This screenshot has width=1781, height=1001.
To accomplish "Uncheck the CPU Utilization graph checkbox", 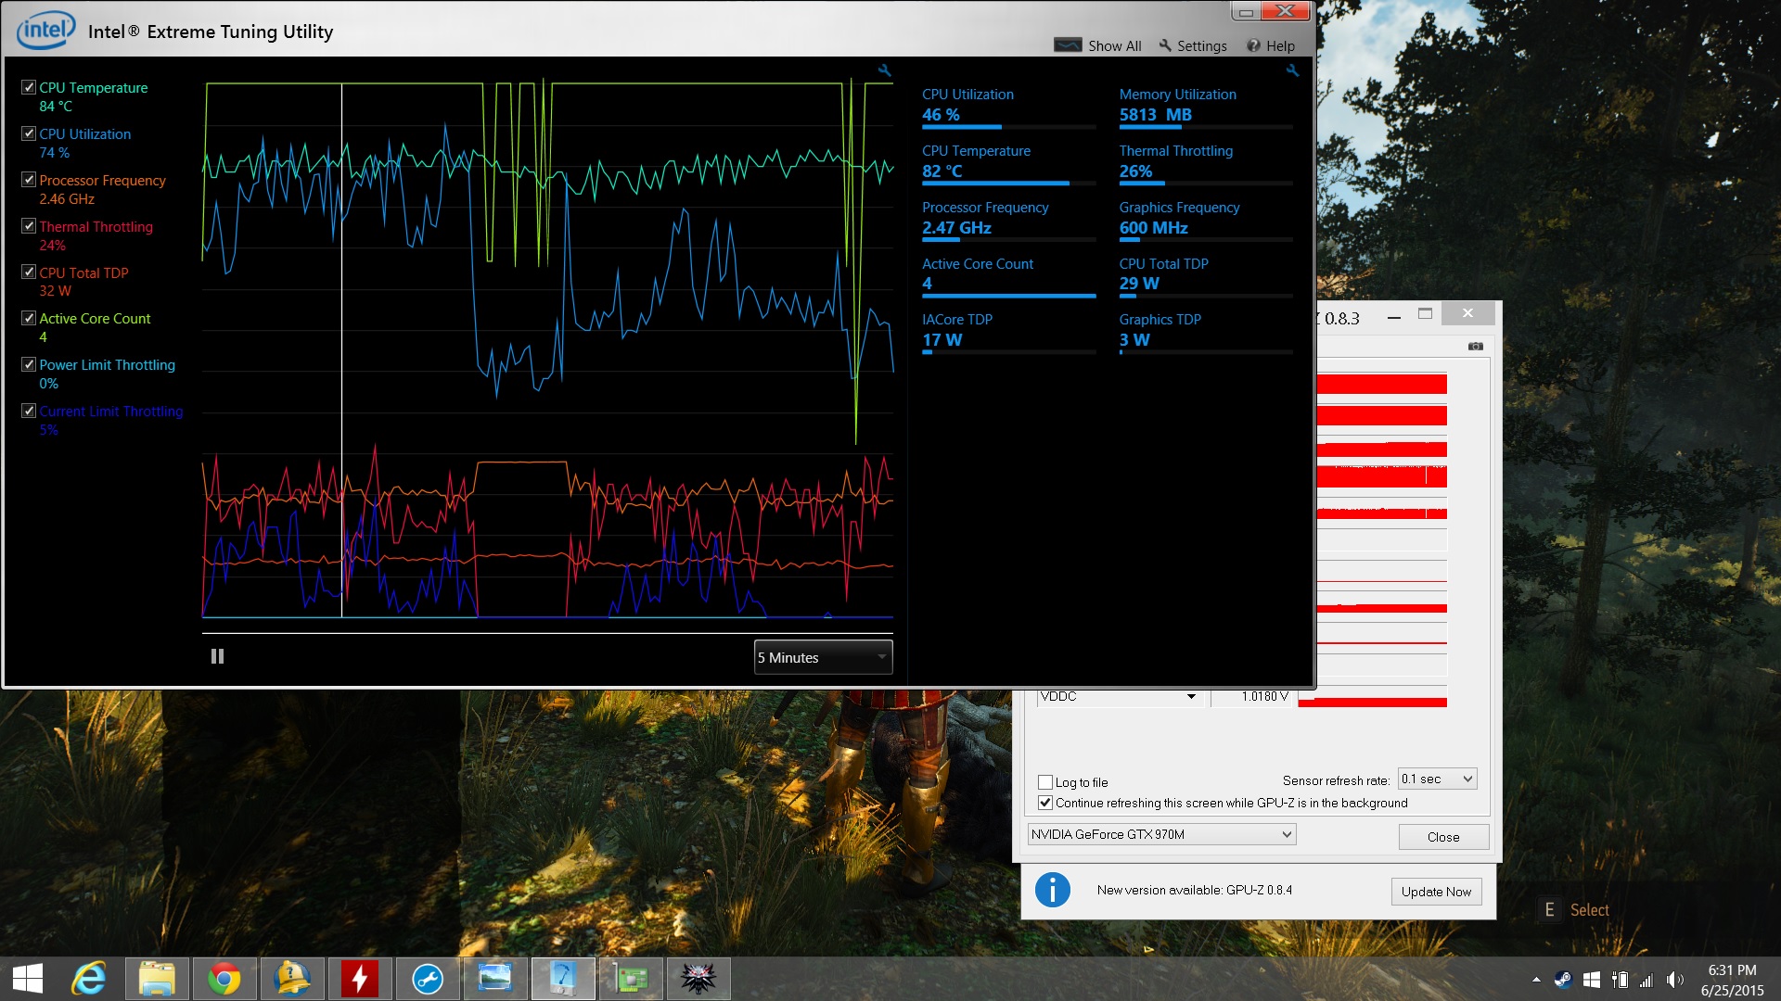I will 29,133.
